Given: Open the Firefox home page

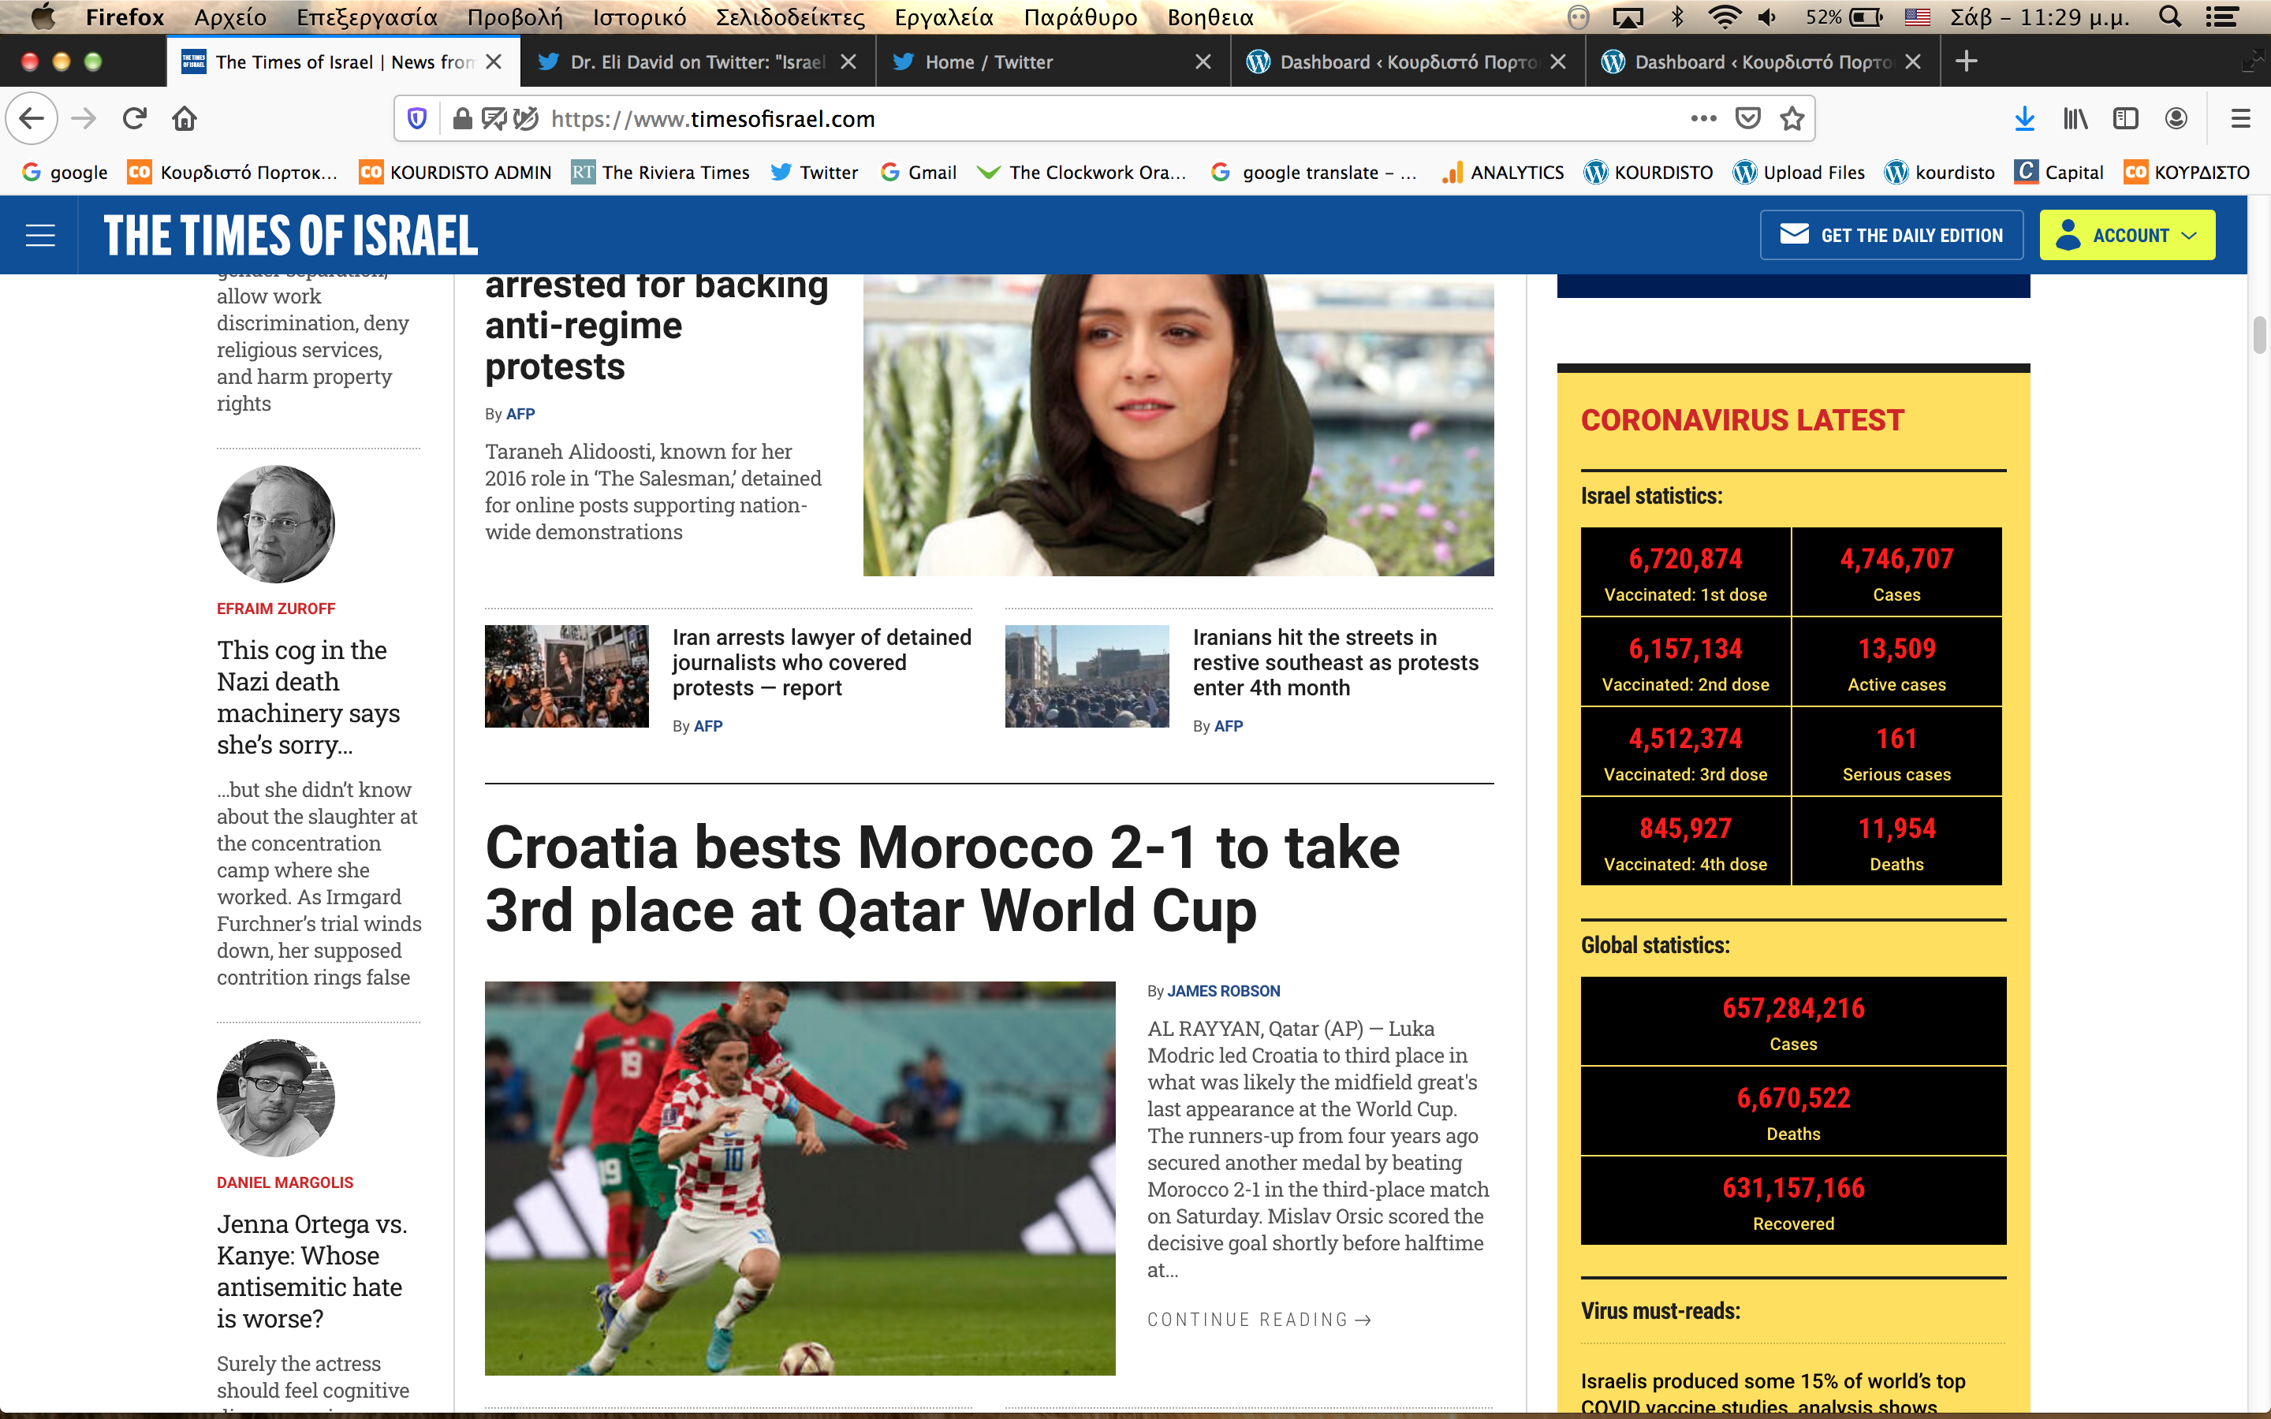Looking at the screenshot, I should click(x=185, y=118).
